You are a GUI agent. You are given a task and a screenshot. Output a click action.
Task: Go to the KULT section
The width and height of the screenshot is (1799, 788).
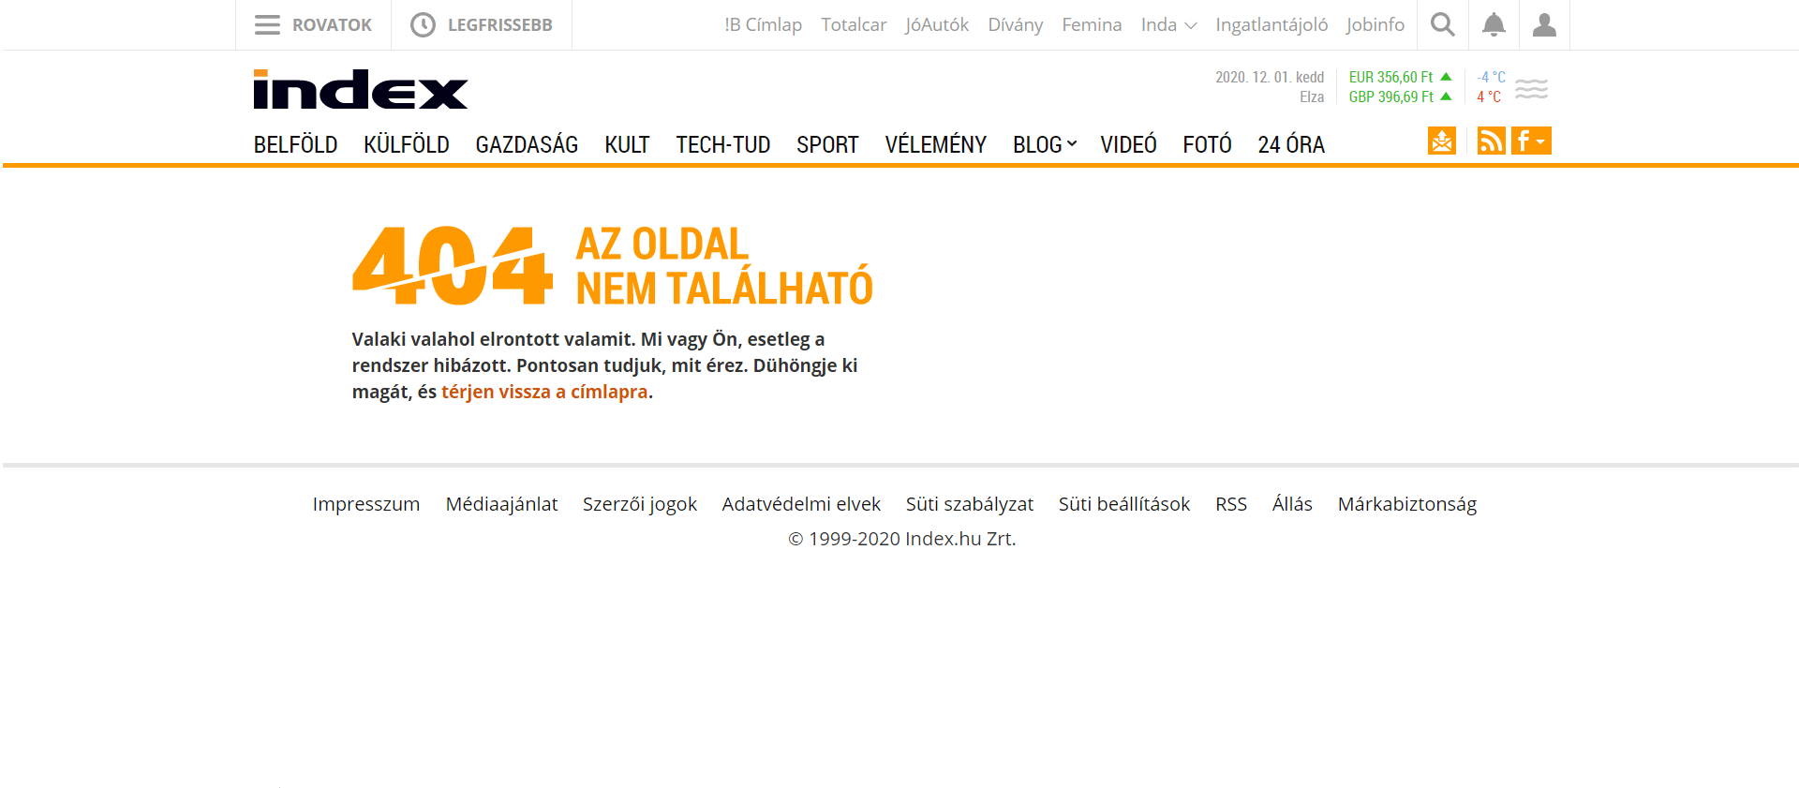click(x=627, y=144)
